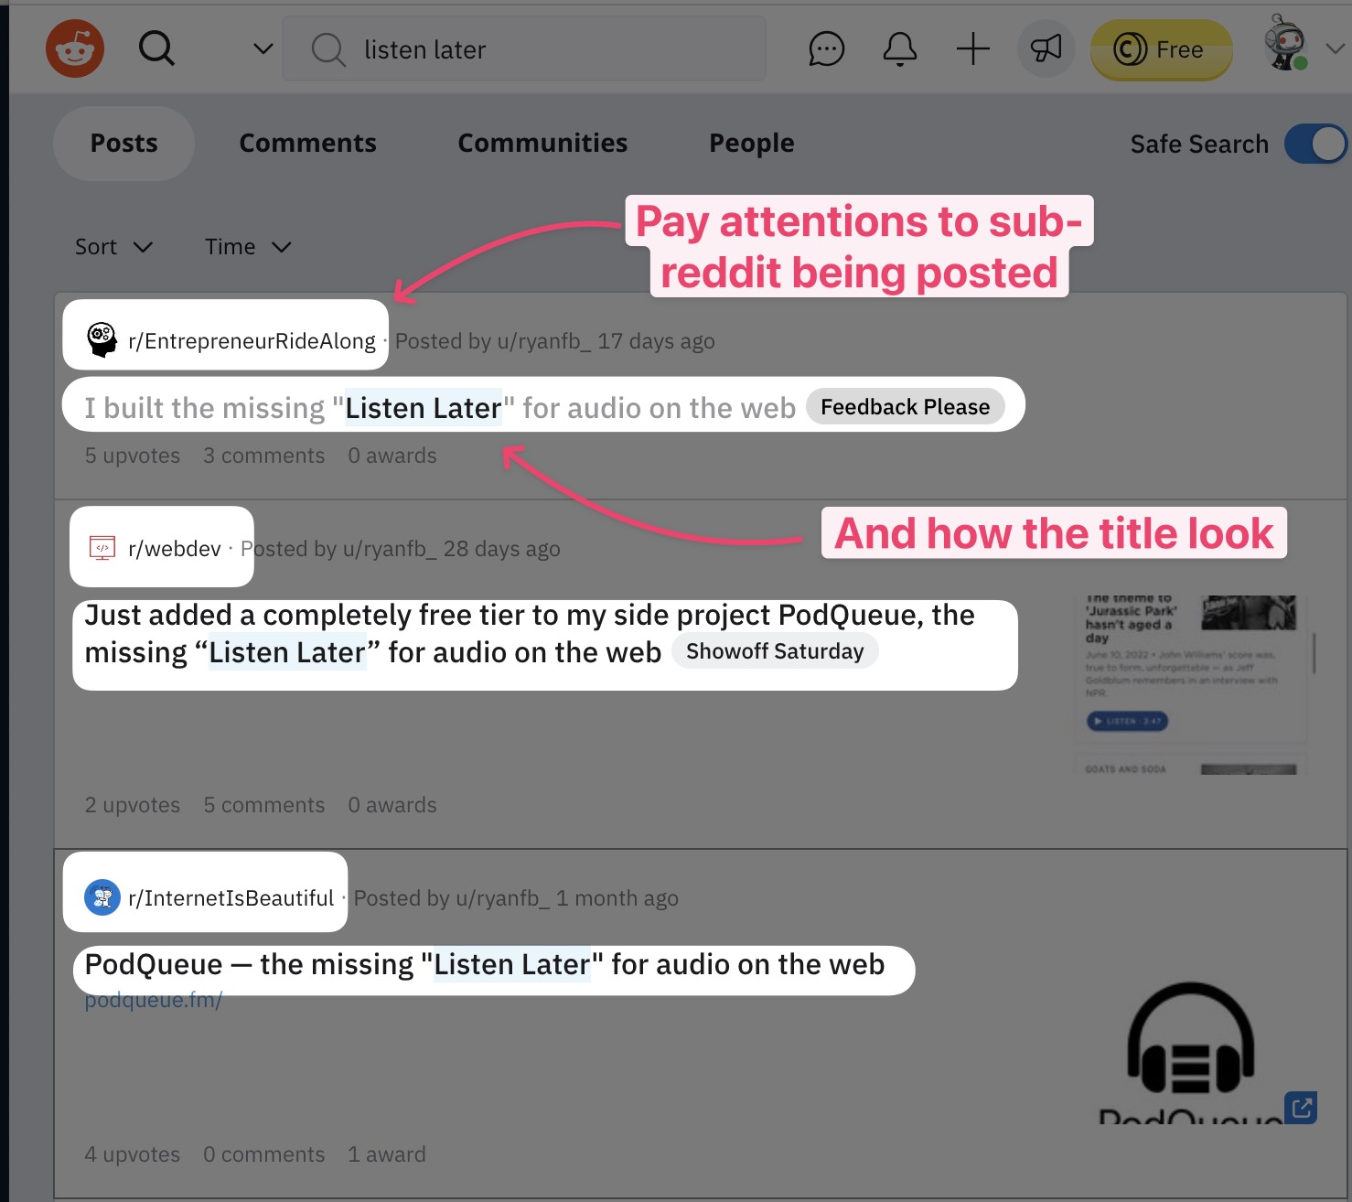Click the plus create post icon
This screenshot has height=1202, width=1352.
tap(972, 48)
